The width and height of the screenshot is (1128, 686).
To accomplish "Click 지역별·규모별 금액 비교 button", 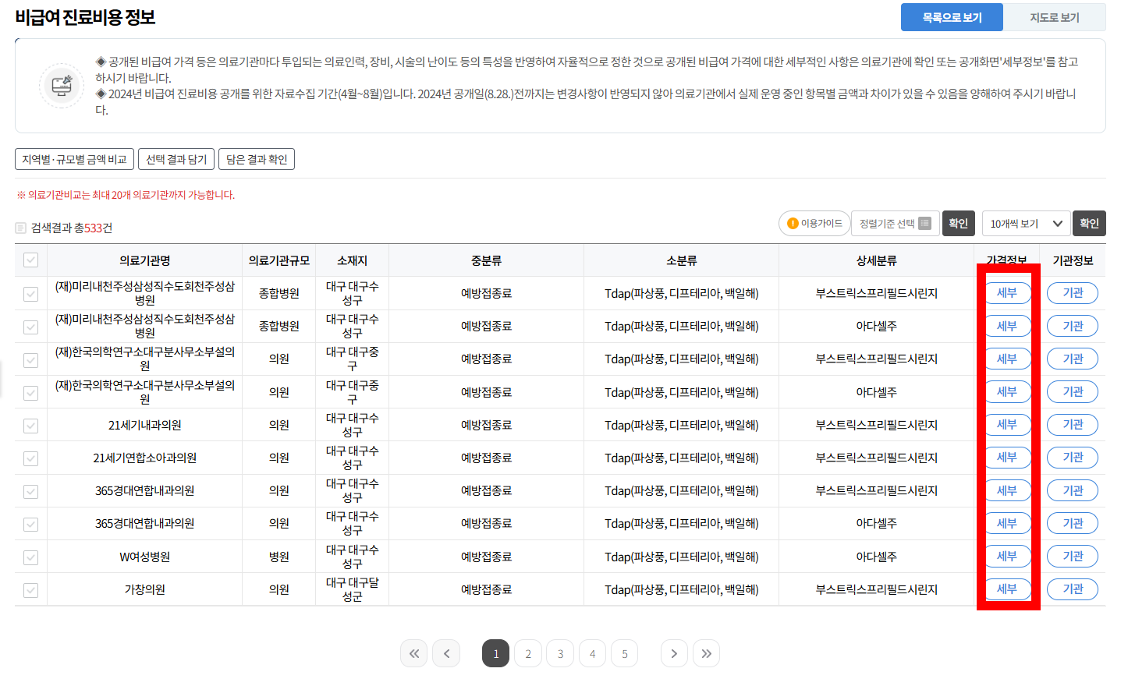I will pyautogui.click(x=74, y=159).
